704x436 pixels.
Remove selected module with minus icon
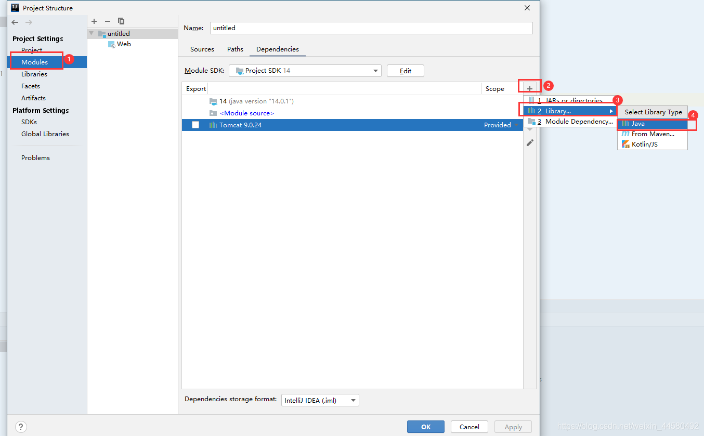108,21
